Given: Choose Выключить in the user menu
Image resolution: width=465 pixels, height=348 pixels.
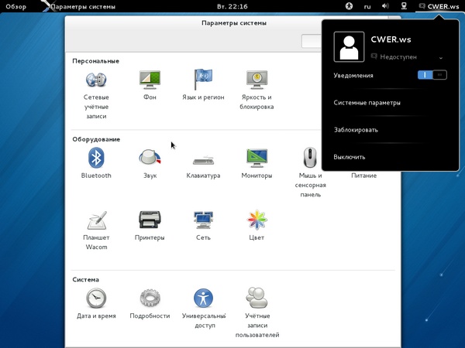Looking at the screenshot, I should [350, 157].
